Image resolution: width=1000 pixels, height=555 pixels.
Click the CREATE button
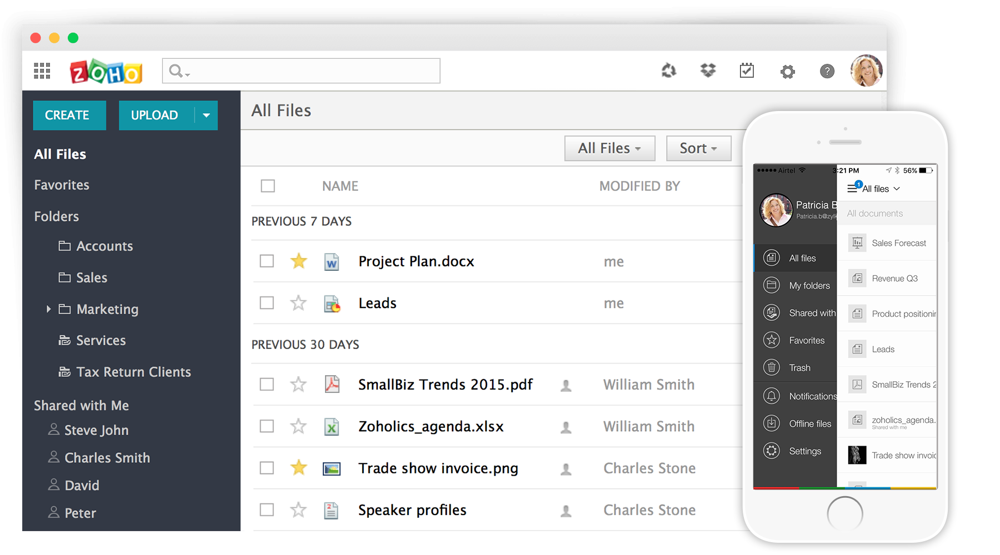click(x=69, y=115)
